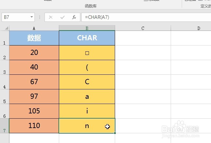Expand the Name Box dropdown arrow
The image size is (211, 143).
point(32,17)
